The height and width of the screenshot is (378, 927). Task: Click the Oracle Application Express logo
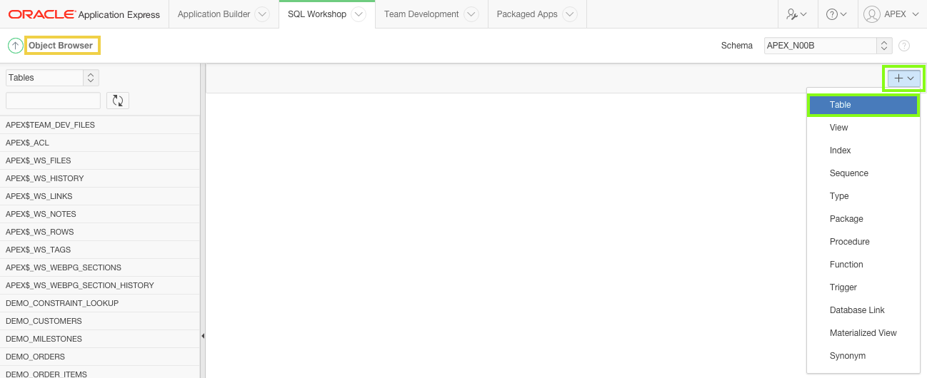85,14
